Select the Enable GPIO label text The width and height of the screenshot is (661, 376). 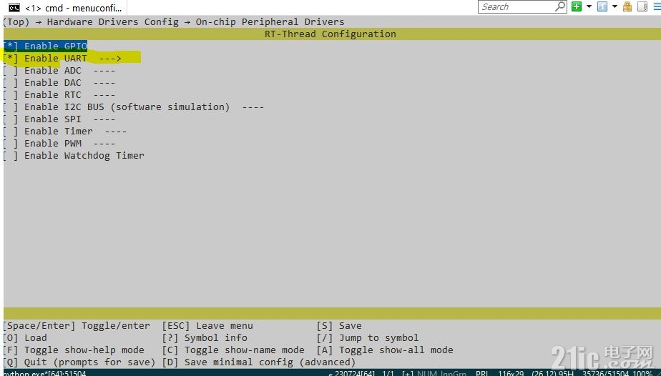tap(56, 46)
